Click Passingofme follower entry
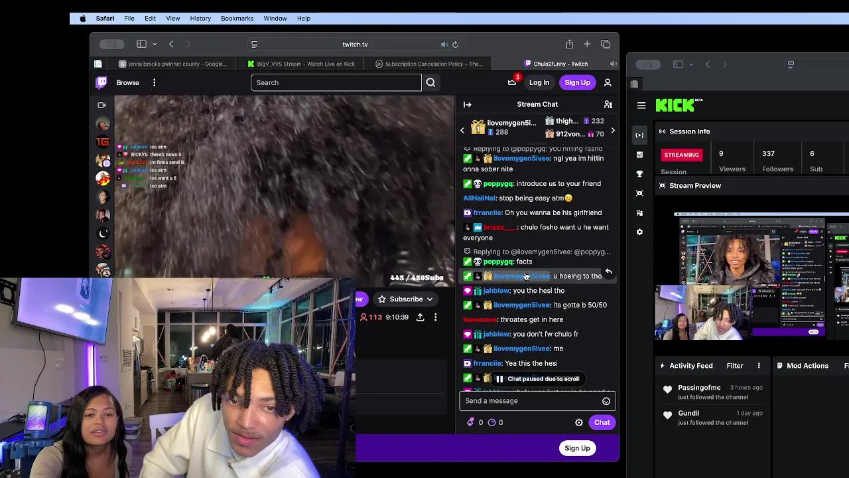The width and height of the screenshot is (849, 478). 713,392
